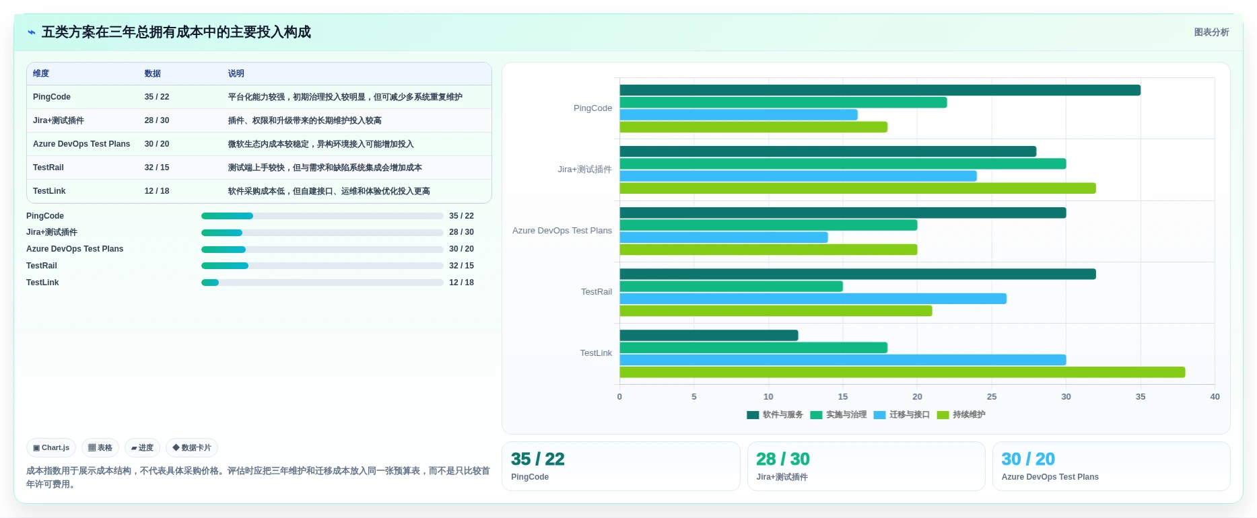1257x518 pixels.
Task: Click the blue icon before the chart title
Action: 32,32
